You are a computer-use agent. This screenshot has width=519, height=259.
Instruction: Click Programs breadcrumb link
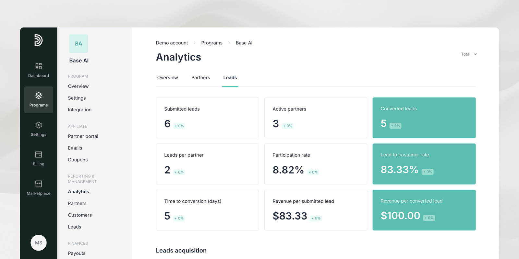pos(211,43)
